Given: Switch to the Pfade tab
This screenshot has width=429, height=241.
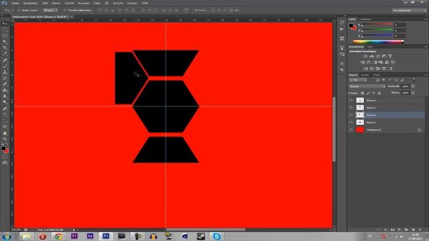Looking at the screenshot, I should coord(377,75).
